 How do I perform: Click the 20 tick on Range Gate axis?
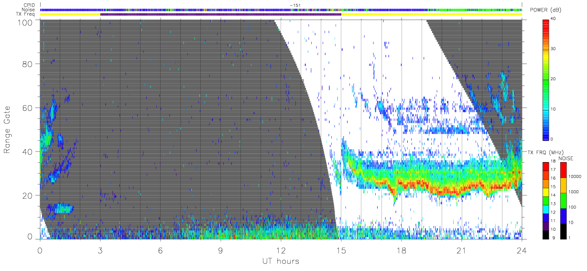point(29,195)
